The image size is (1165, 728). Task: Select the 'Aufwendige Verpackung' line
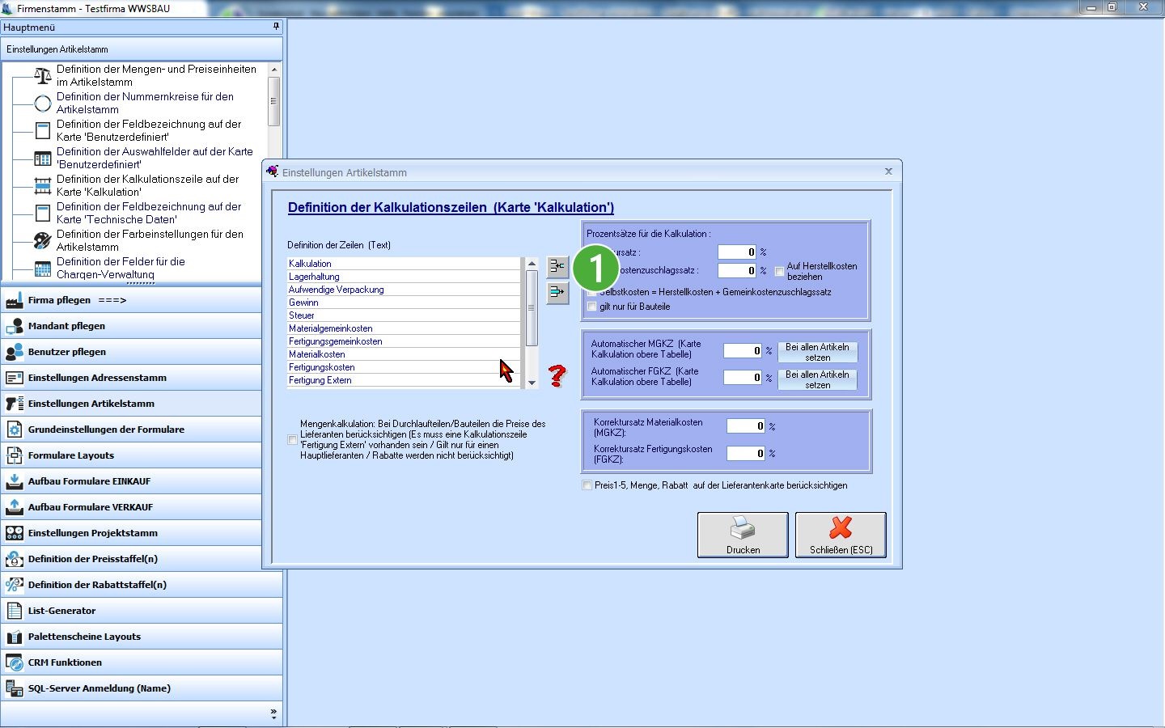click(x=404, y=290)
